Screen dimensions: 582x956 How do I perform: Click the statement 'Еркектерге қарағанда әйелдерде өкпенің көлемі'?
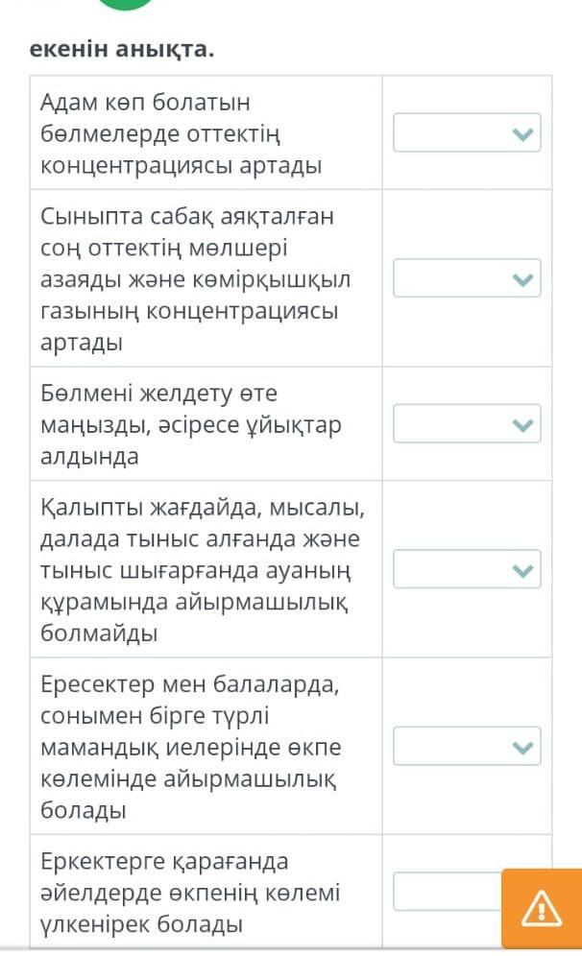pyautogui.click(x=191, y=892)
